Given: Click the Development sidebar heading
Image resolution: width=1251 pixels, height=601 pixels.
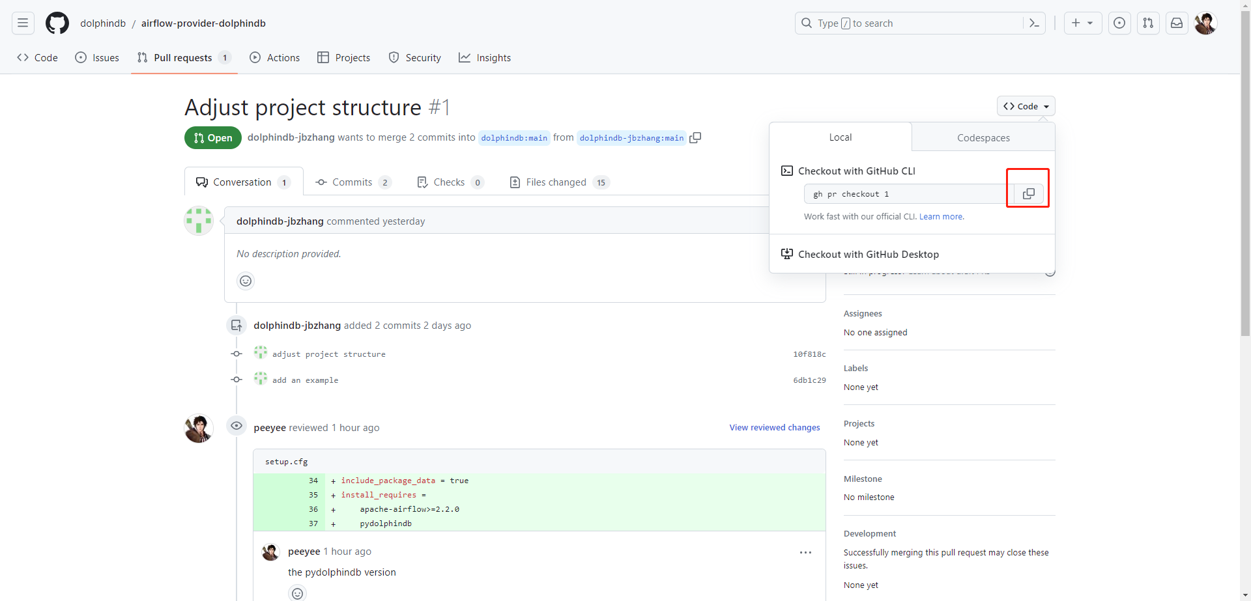Looking at the screenshot, I should 870,534.
